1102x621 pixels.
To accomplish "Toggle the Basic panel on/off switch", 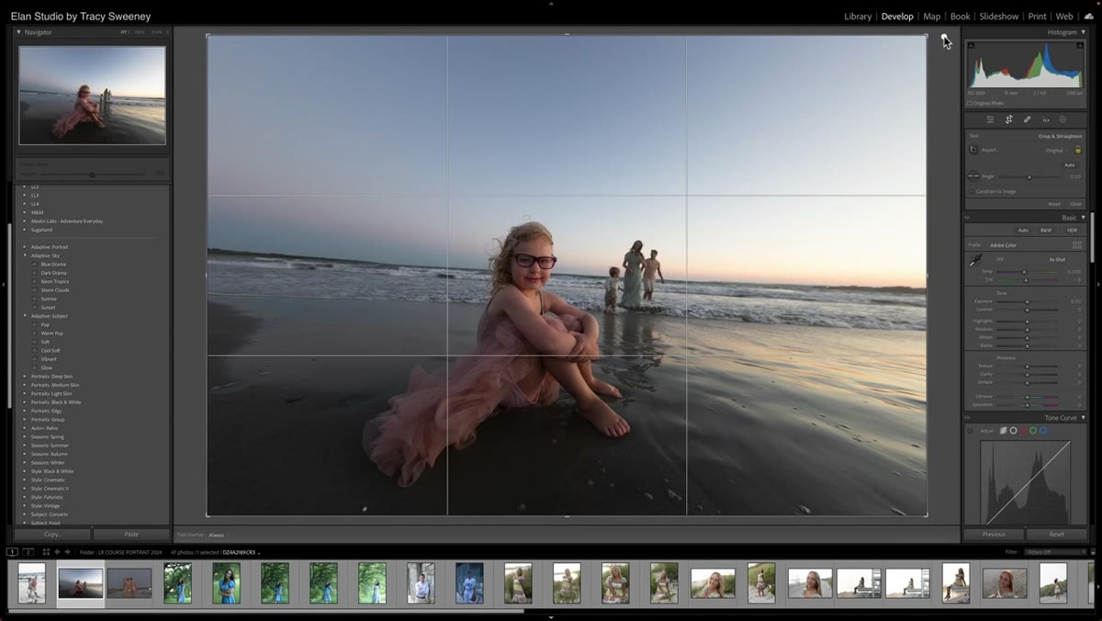I will pyautogui.click(x=967, y=218).
